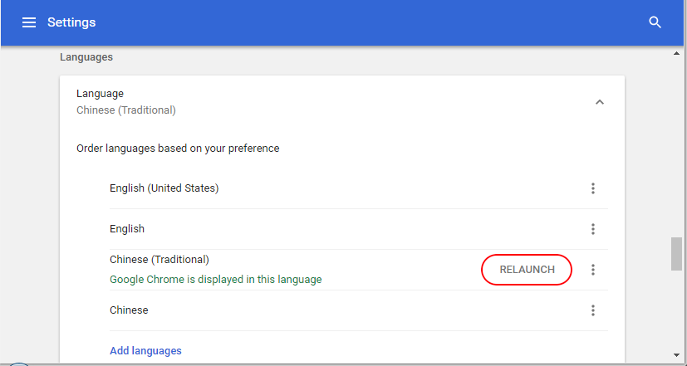Open three-dot menu for plain Chinese entry
The width and height of the screenshot is (687, 366).
click(x=593, y=310)
